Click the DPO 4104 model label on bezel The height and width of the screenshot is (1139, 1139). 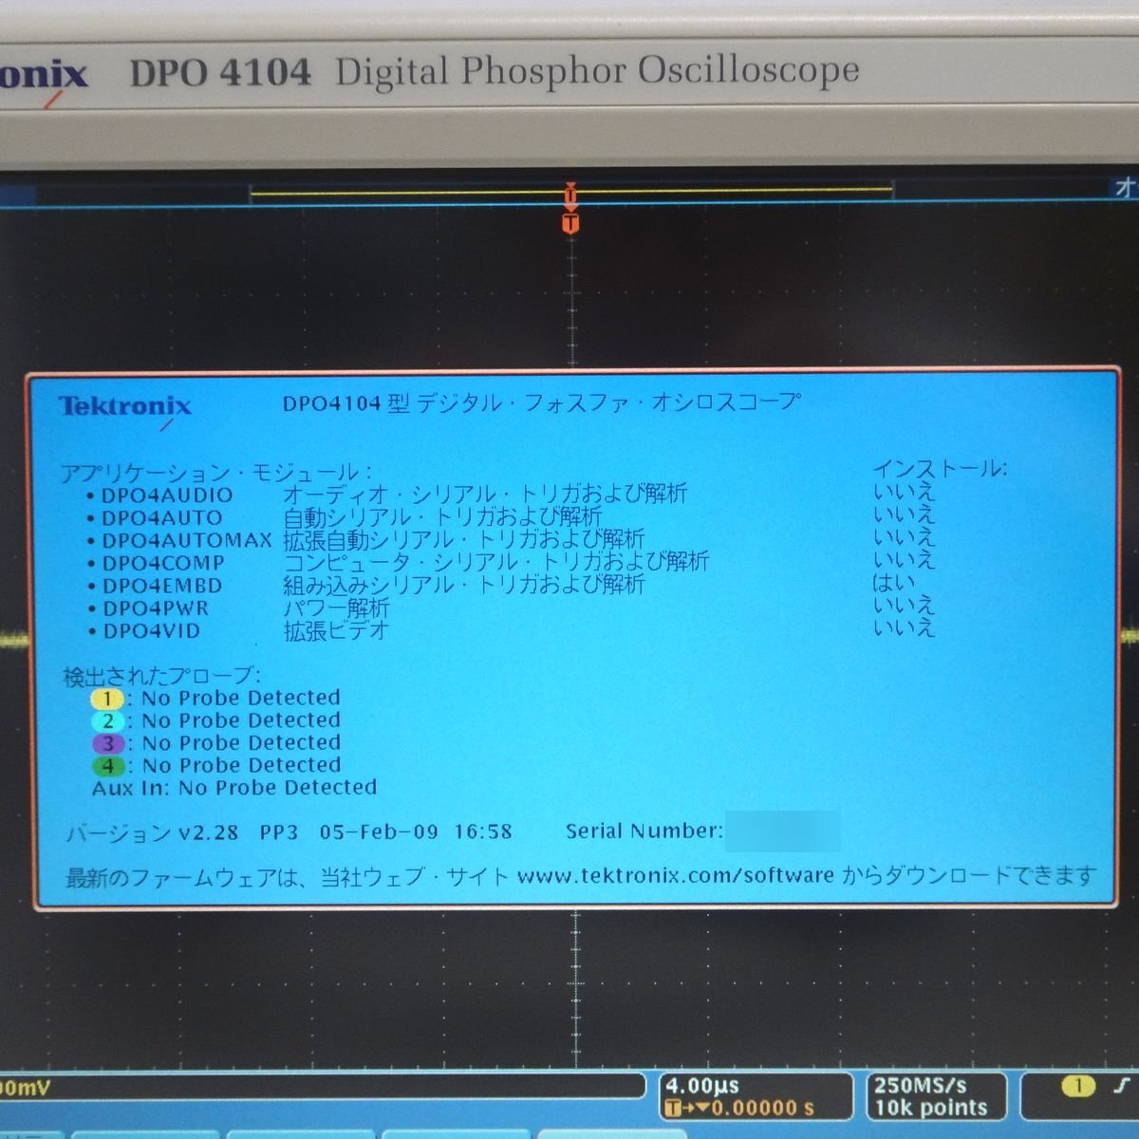click(x=220, y=73)
